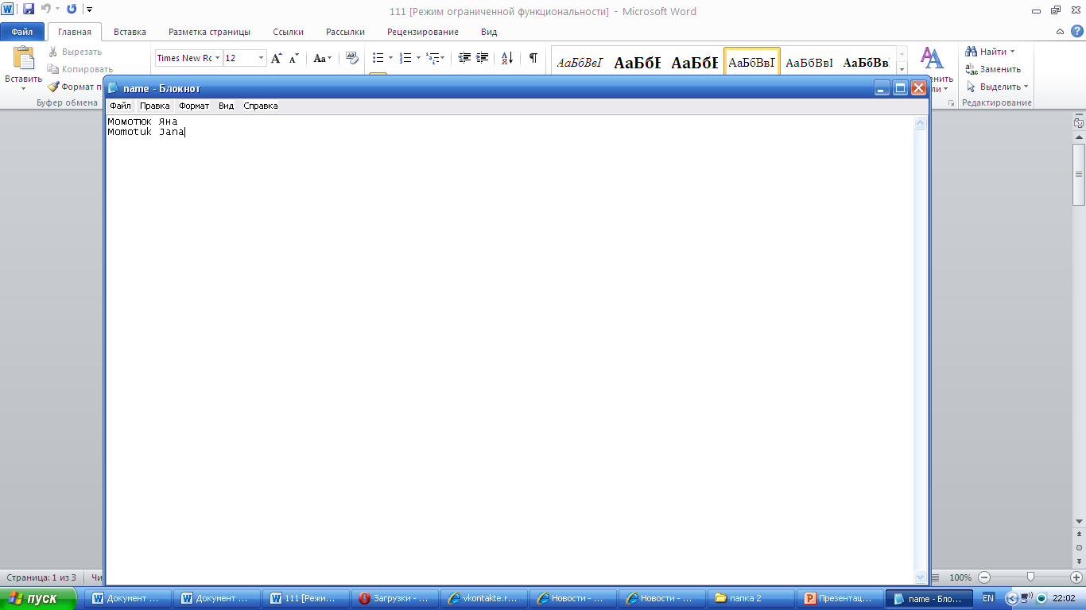Click the Replace (Заменить) icon in Word
Viewport: 1086px width, 610px height.
pos(972,69)
